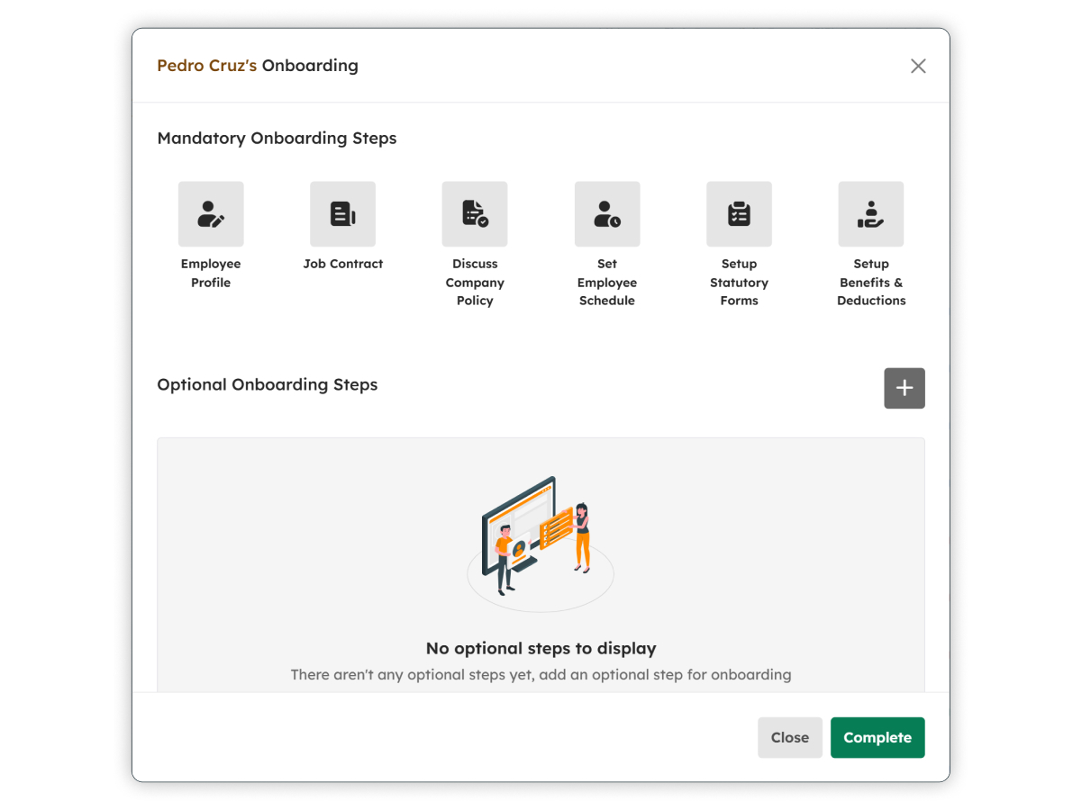This screenshot has width=1082, height=810.
Task: Click the Setup Statutory Forms label
Action: 740,283
